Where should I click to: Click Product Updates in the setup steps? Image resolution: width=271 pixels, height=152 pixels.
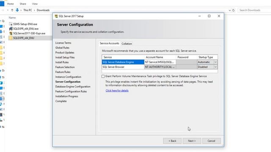tap(65, 52)
